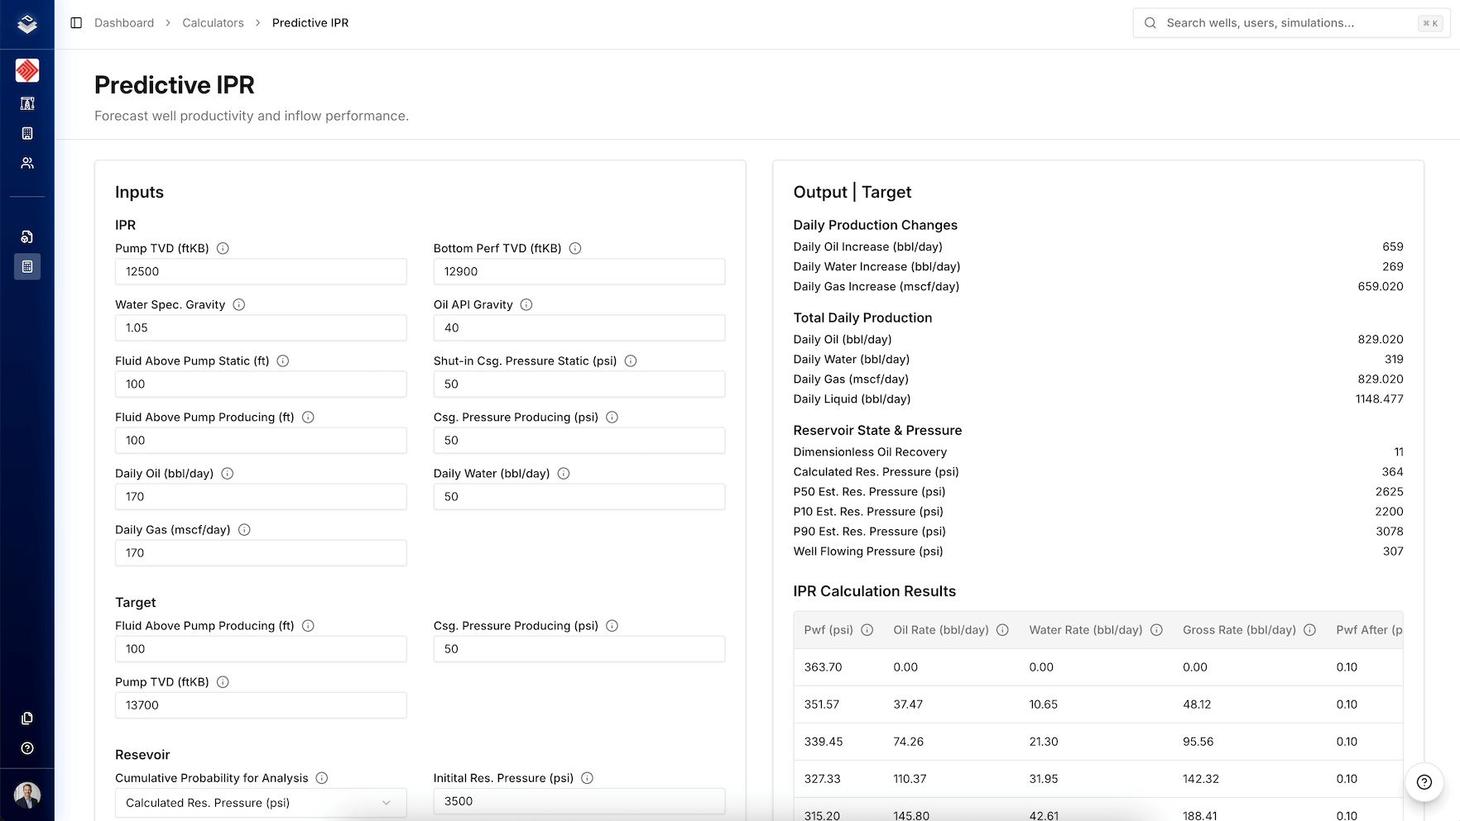Click the copy pages icon in the sidebar

point(27,718)
